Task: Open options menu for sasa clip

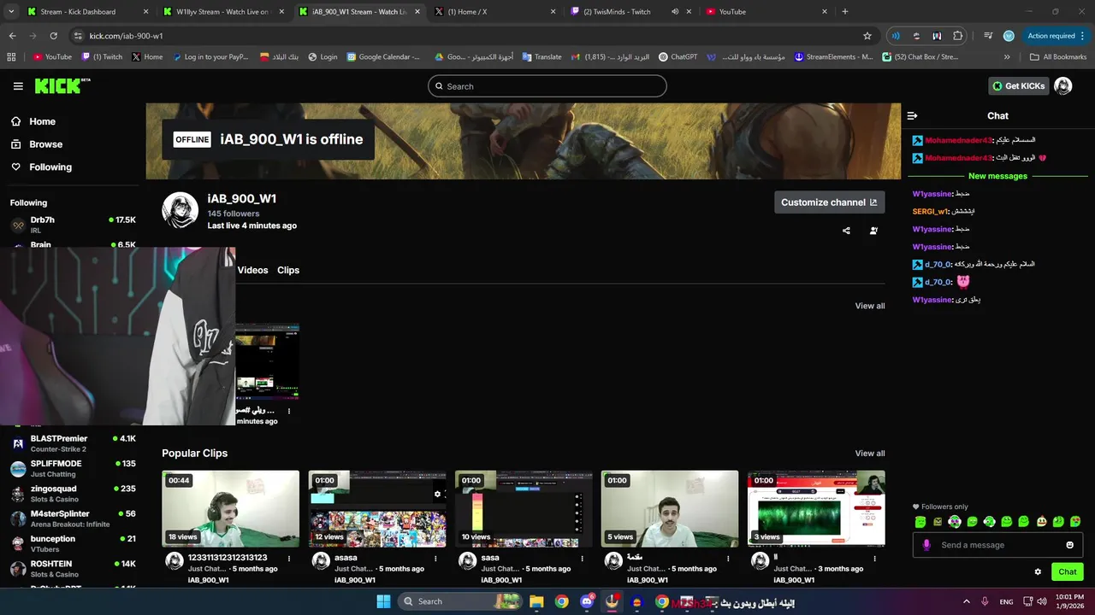Action: pyautogui.click(x=583, y=559)
